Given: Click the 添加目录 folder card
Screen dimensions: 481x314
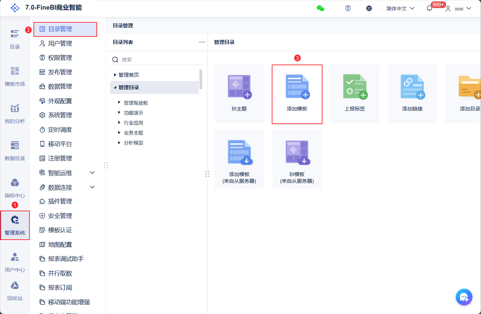Looking at the screenshot, I should (x=463, y=94).
